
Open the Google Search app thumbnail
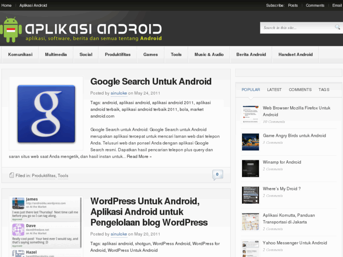click(x=46, y=114)
